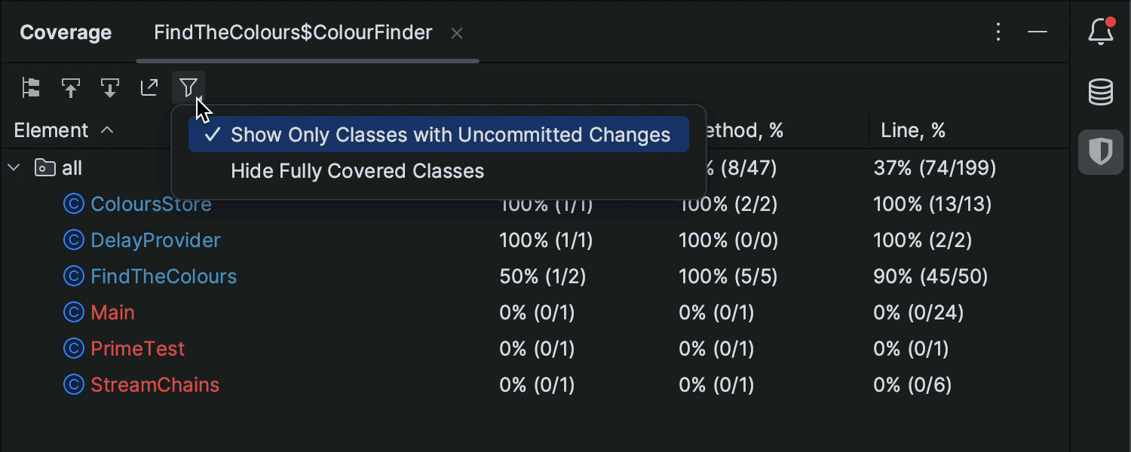
Task: Open the Notifications bell icon
Action: point(1101,32)
